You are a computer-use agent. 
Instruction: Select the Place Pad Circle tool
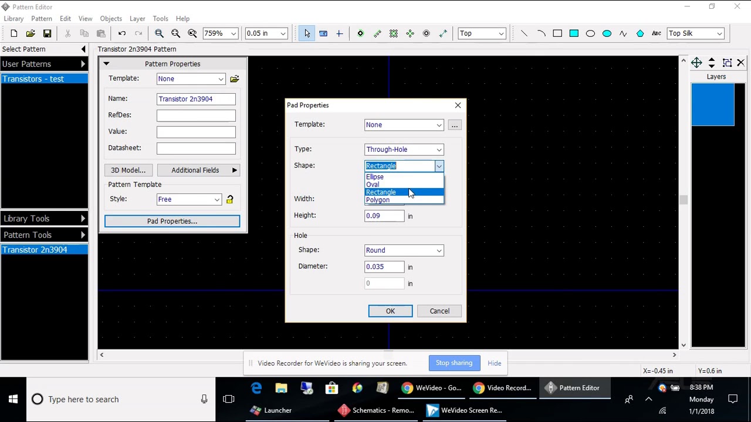(410, 33)
